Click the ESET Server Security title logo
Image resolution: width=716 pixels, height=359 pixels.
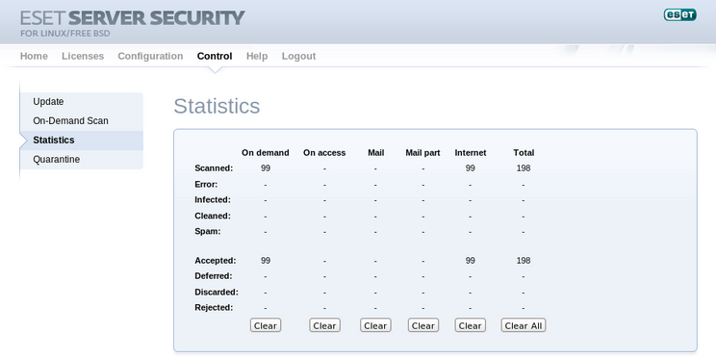133,23
